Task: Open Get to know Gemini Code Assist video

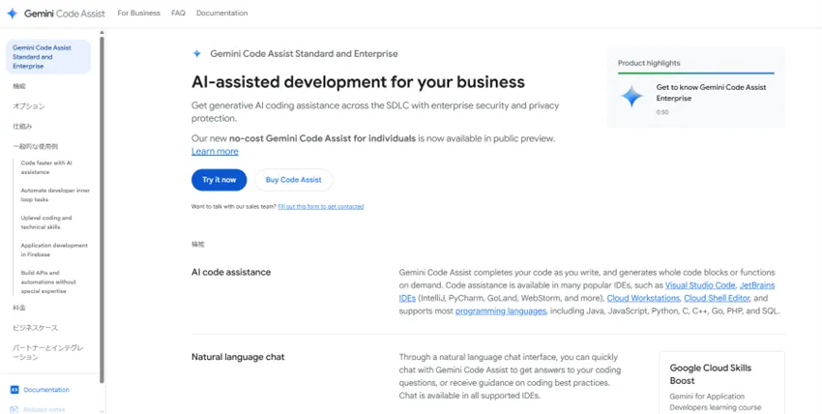Action: (x=711, y=93)
